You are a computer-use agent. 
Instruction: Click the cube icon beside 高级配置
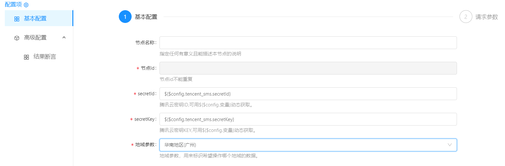click(x=17, y=38)
